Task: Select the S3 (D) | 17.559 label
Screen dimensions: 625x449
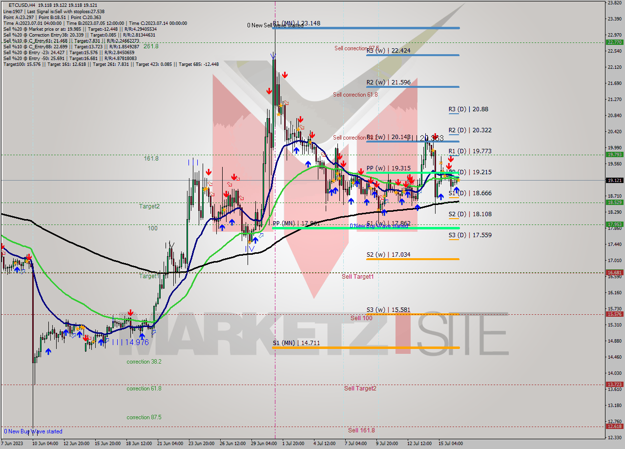Action: coord(470,235)
